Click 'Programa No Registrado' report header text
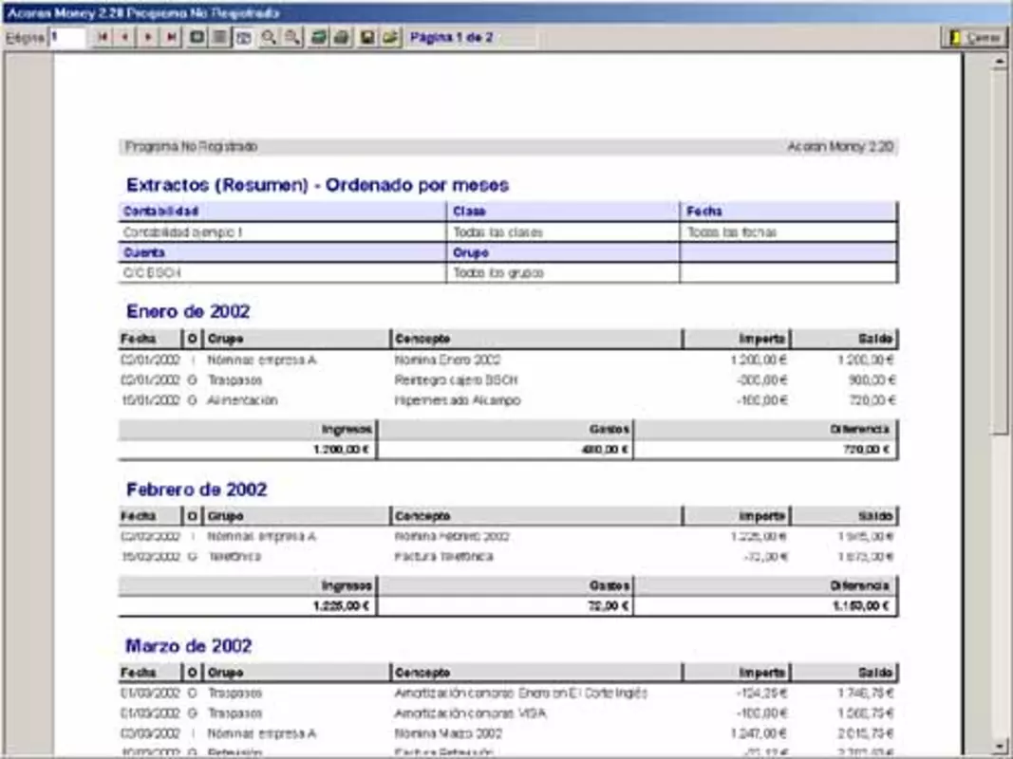The image size is (1013, 759). [x=191, y=146]
